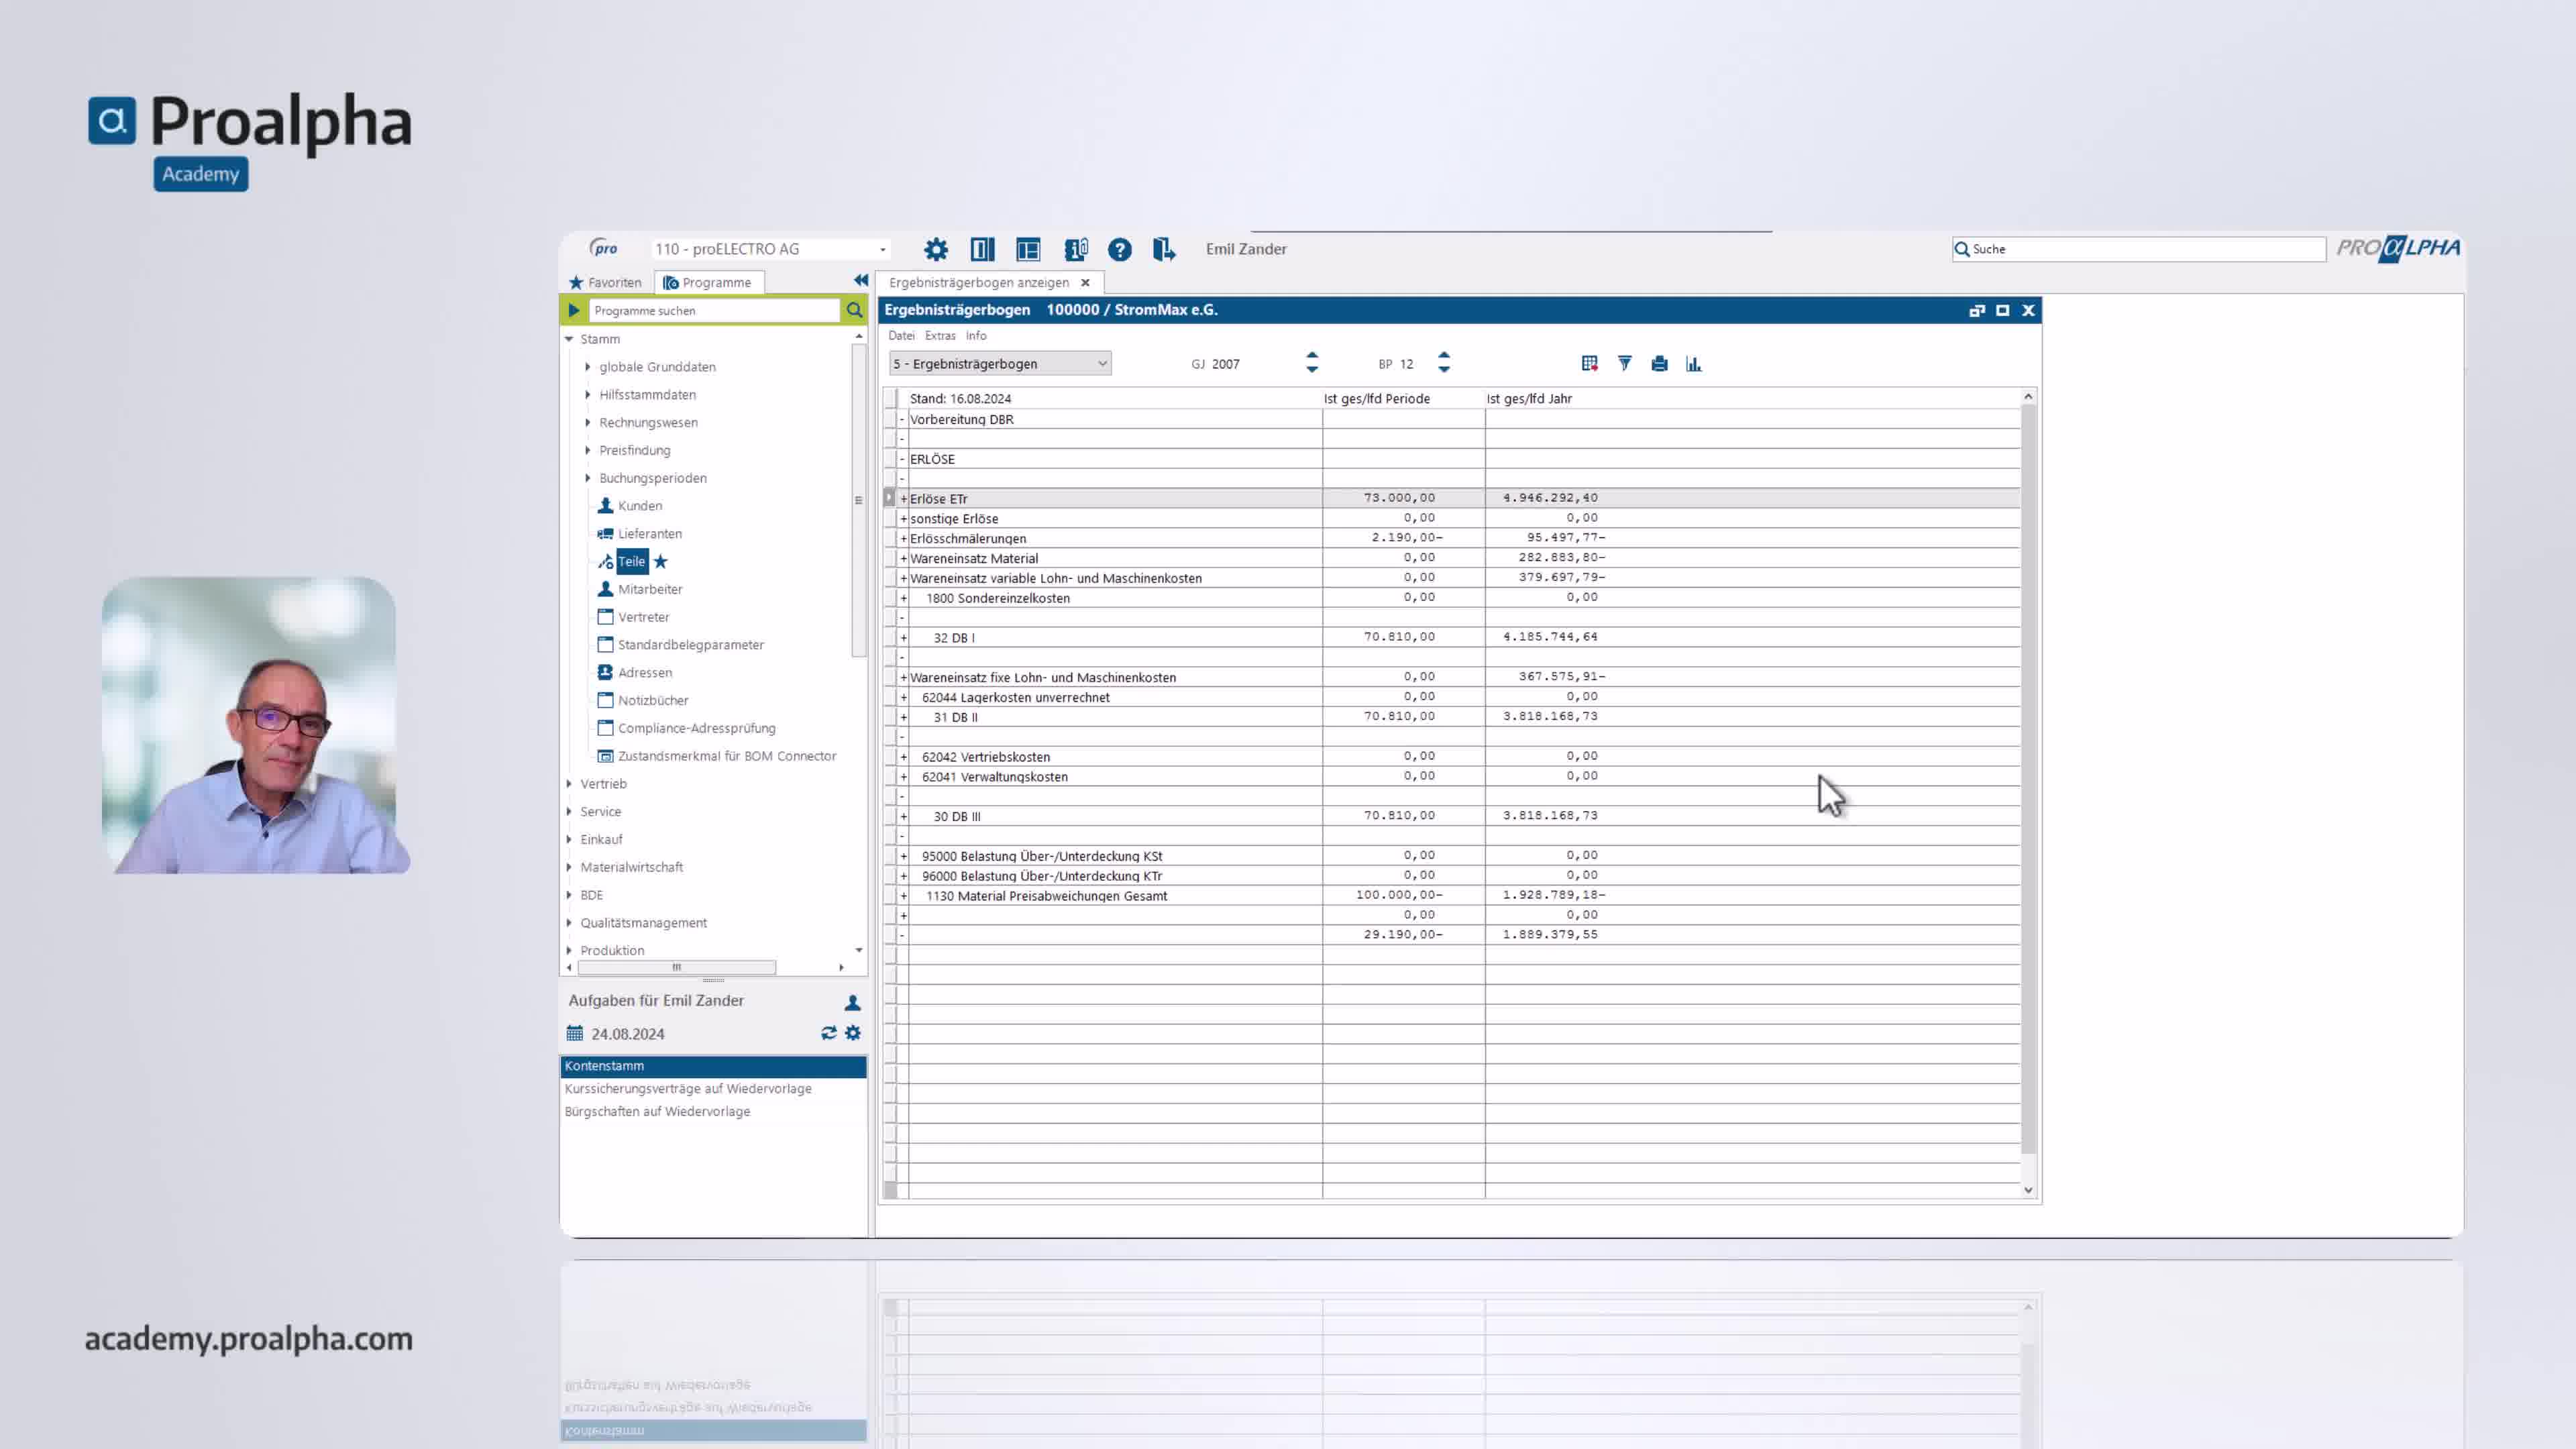
Task: Open the settings gear in top toolbar
Action: 935,249
